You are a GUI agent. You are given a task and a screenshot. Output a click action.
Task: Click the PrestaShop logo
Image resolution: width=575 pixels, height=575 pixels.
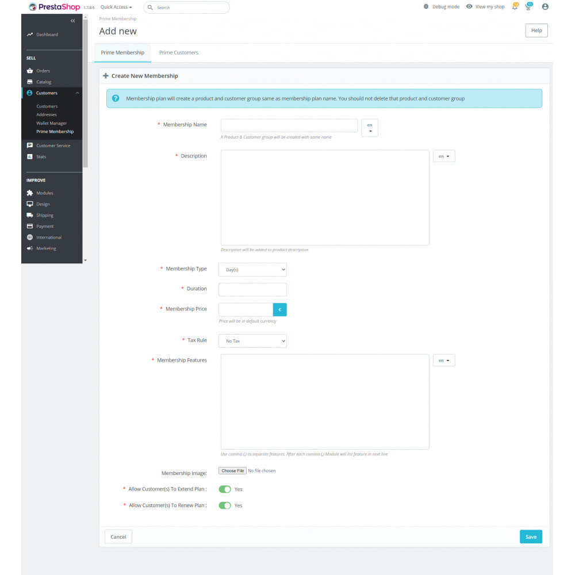(x=54, y=7)
